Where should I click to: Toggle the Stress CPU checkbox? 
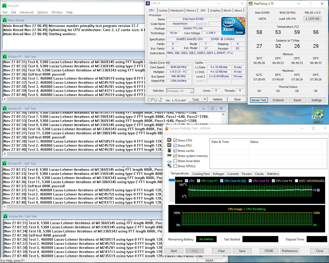[175, 140]
